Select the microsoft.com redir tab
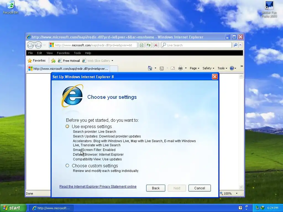This screenshot has height=212, width=283. [69, 69]
